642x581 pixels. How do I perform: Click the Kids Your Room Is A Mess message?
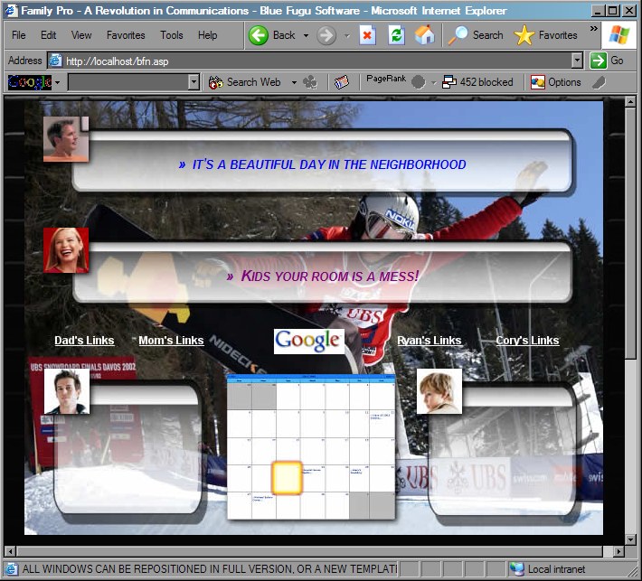click(x=323, y=276)
